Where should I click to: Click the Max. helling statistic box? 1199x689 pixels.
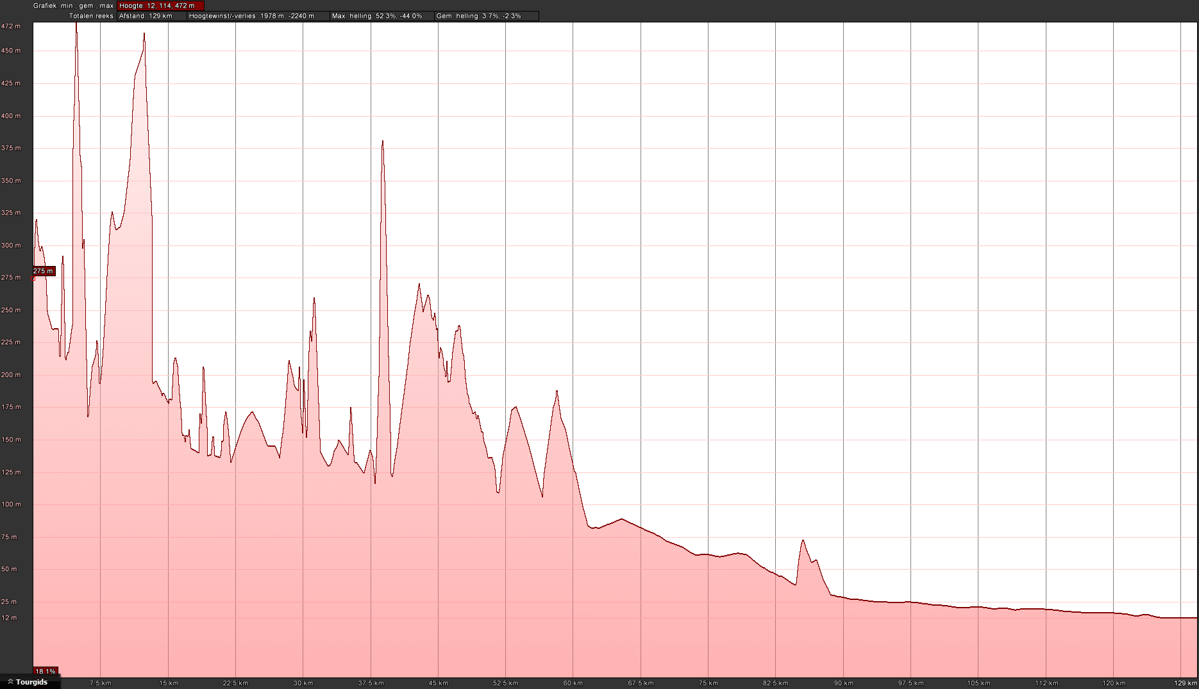tap(381, 16)
